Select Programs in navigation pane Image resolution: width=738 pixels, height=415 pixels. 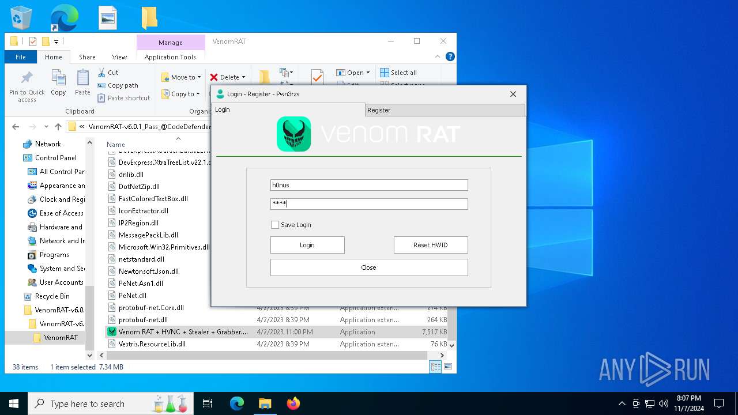(x=54, y=255)
